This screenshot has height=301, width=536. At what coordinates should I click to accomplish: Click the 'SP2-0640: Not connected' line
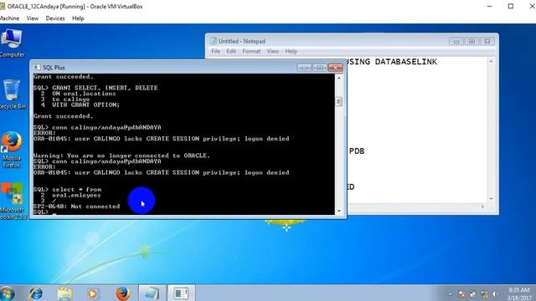pyautogui.click(x=76, y=207)
